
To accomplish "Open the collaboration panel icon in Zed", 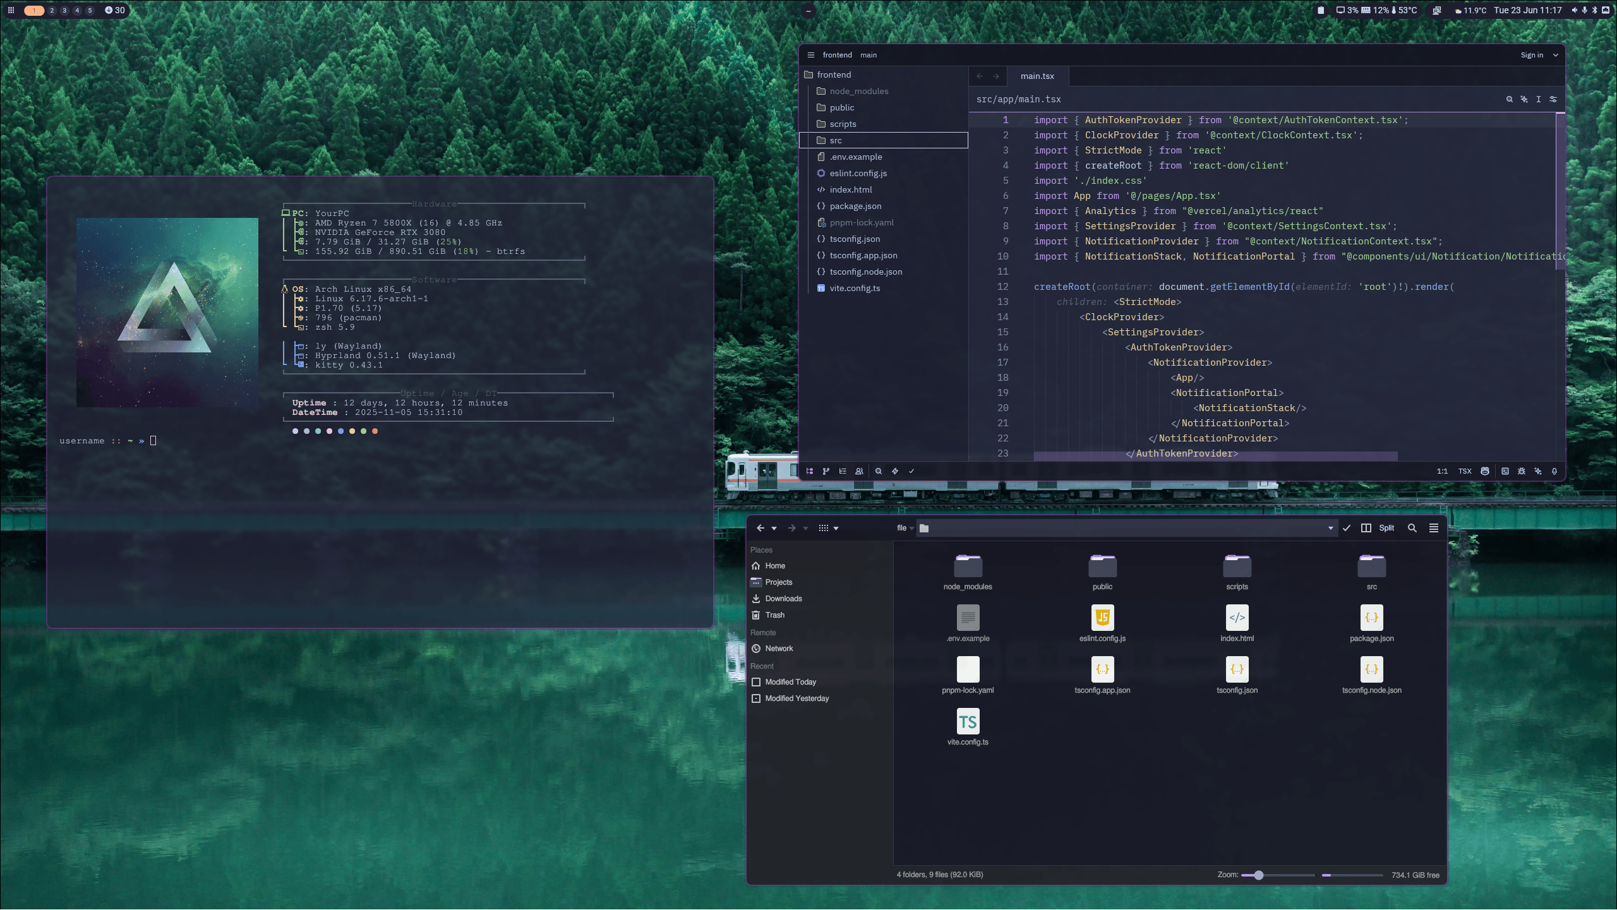I will pyautogui.click(x=859, y=471).
